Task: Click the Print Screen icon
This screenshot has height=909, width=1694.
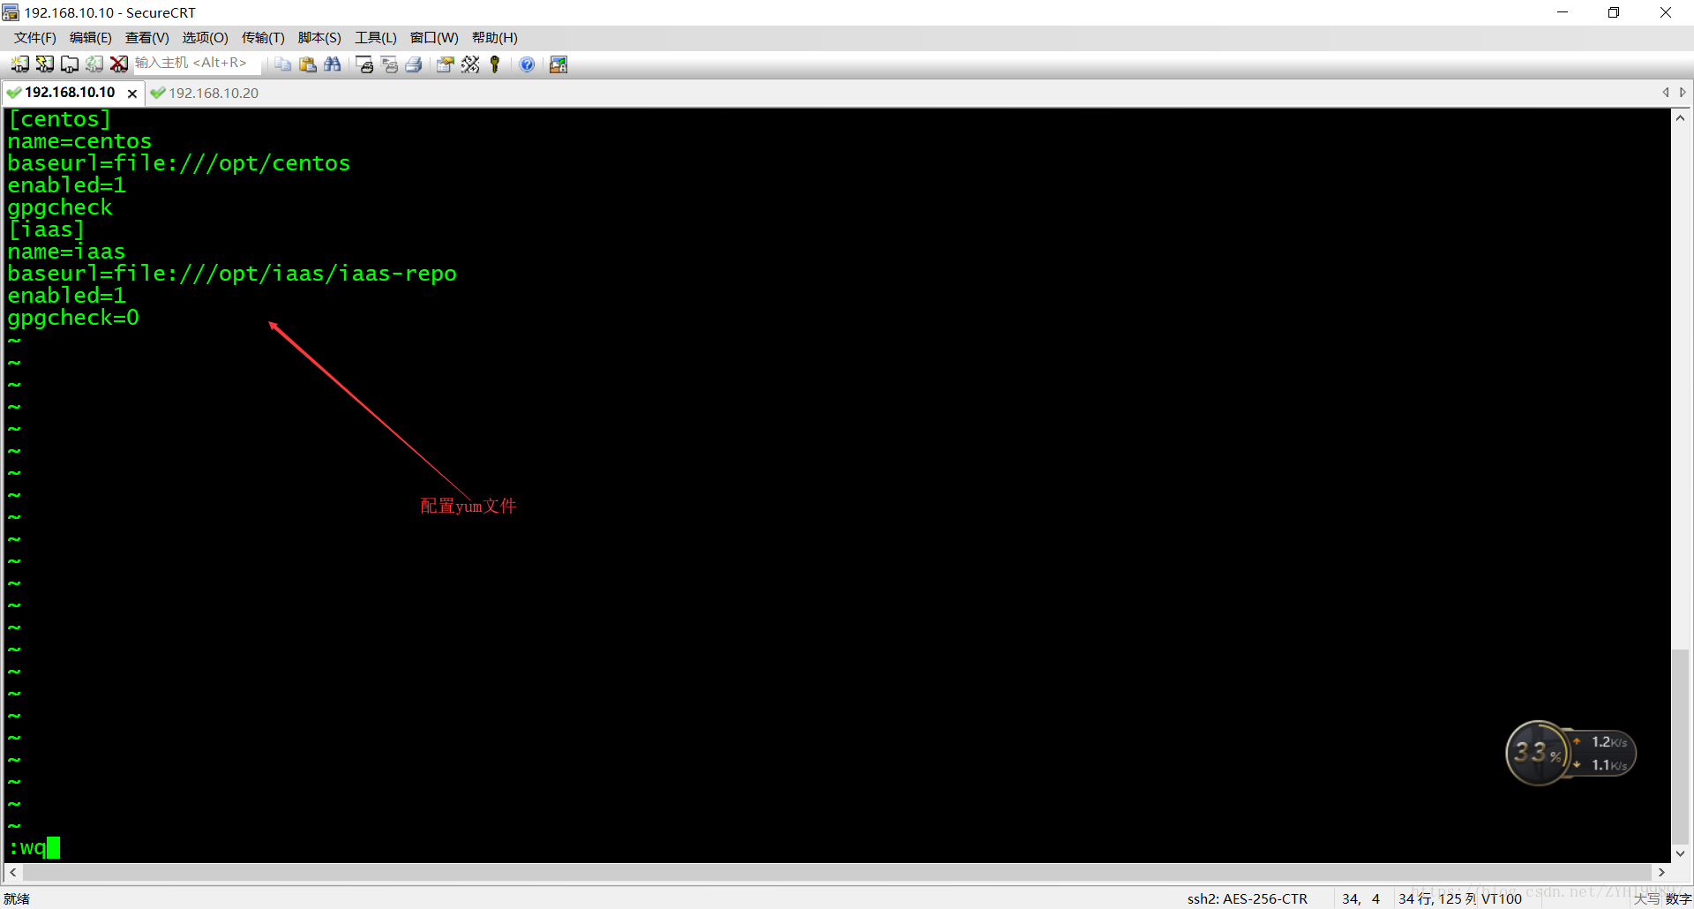Action: tap(364, 64)
